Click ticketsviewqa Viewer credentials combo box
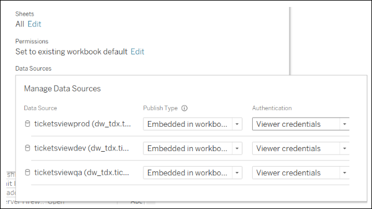372x209 pixels. pyautogui.click(x=301, y=173)
